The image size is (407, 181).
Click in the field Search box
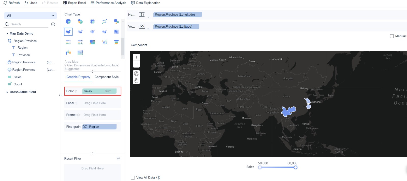[x=29, y=24]
